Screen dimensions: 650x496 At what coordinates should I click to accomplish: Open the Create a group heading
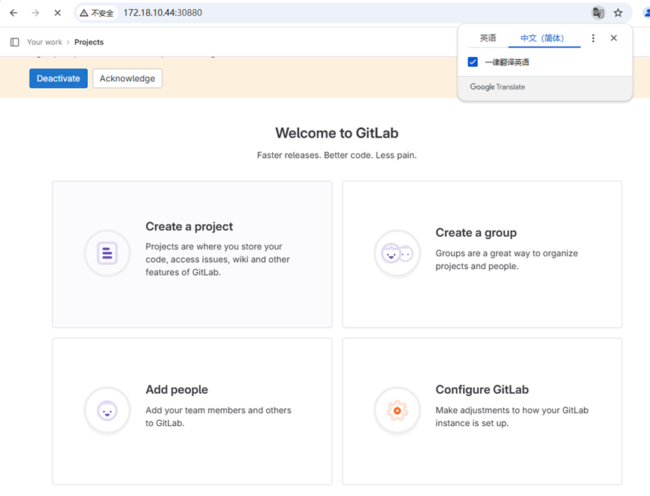(476, 233)
